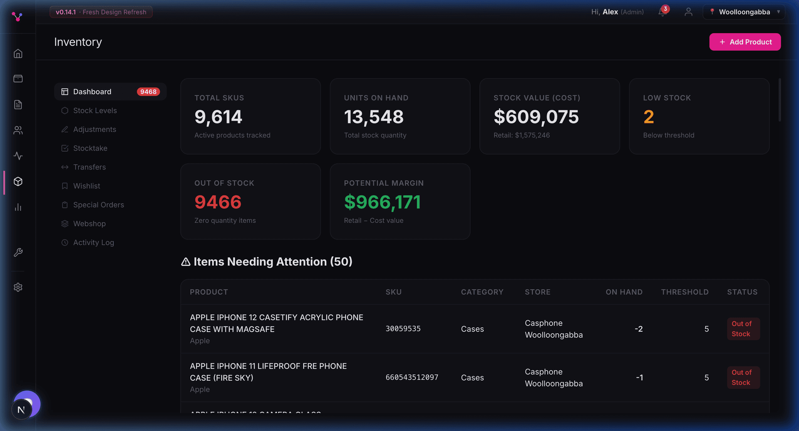Open the Woolloongabba store selector dropdown
This screenshot has height=431, width=799.
(x=744, y=12)
